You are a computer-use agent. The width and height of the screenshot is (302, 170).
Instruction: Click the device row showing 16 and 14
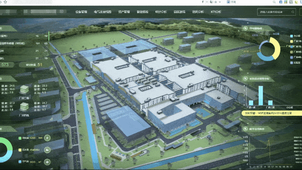click(24, 36)
